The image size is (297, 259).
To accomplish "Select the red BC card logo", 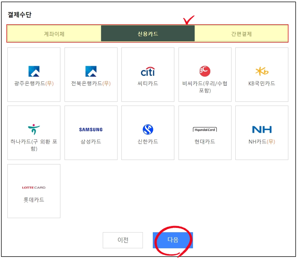I will point(205,71).
